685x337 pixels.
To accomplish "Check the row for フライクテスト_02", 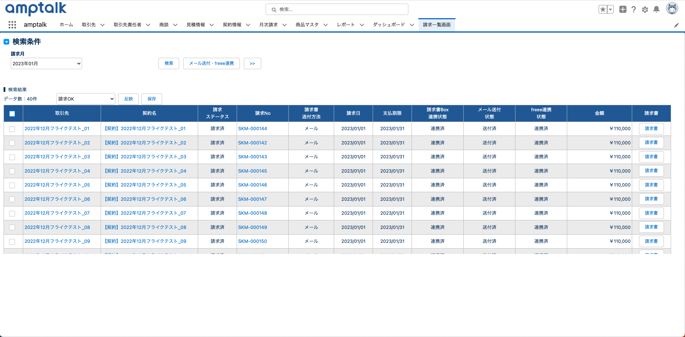I will [12, 143].
